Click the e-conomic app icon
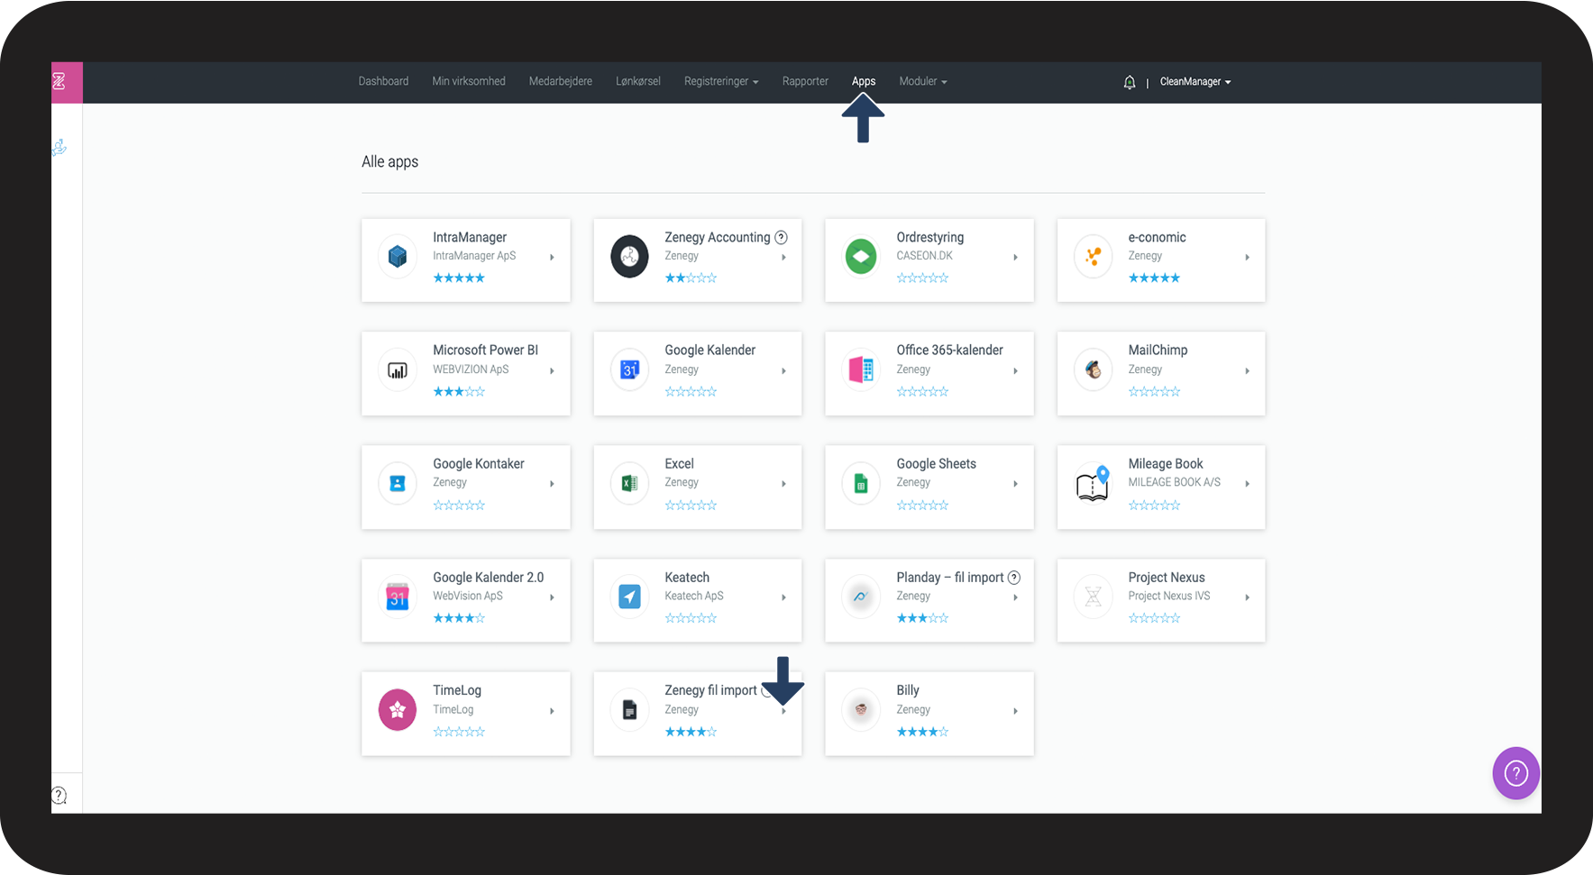The image size is (1593, 875). tap(1093, 257)
